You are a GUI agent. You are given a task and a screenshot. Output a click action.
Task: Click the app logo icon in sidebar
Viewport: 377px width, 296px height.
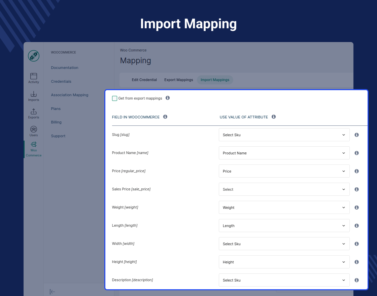click(x=34, y=56)
